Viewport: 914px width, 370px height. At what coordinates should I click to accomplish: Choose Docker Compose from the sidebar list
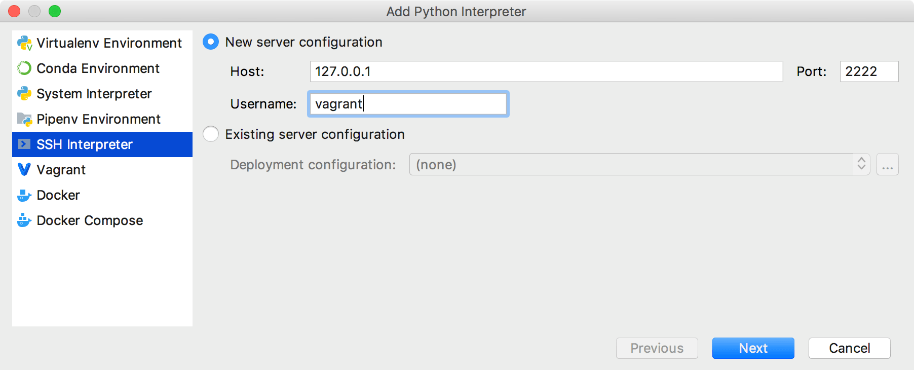pyautogui.click(x=90, y=220)
